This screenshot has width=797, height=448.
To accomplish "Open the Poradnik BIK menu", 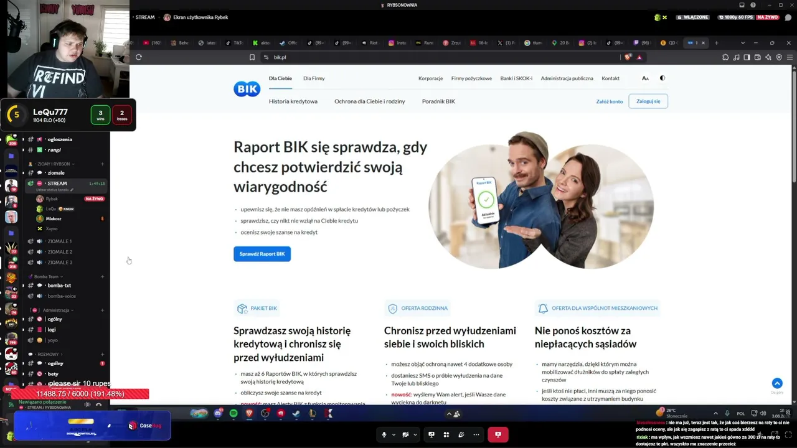I will point(438,101).
